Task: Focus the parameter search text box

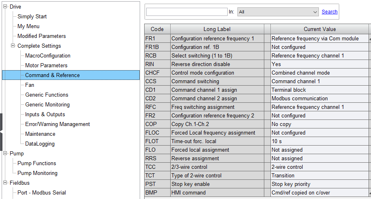Action: click(187, 12)
